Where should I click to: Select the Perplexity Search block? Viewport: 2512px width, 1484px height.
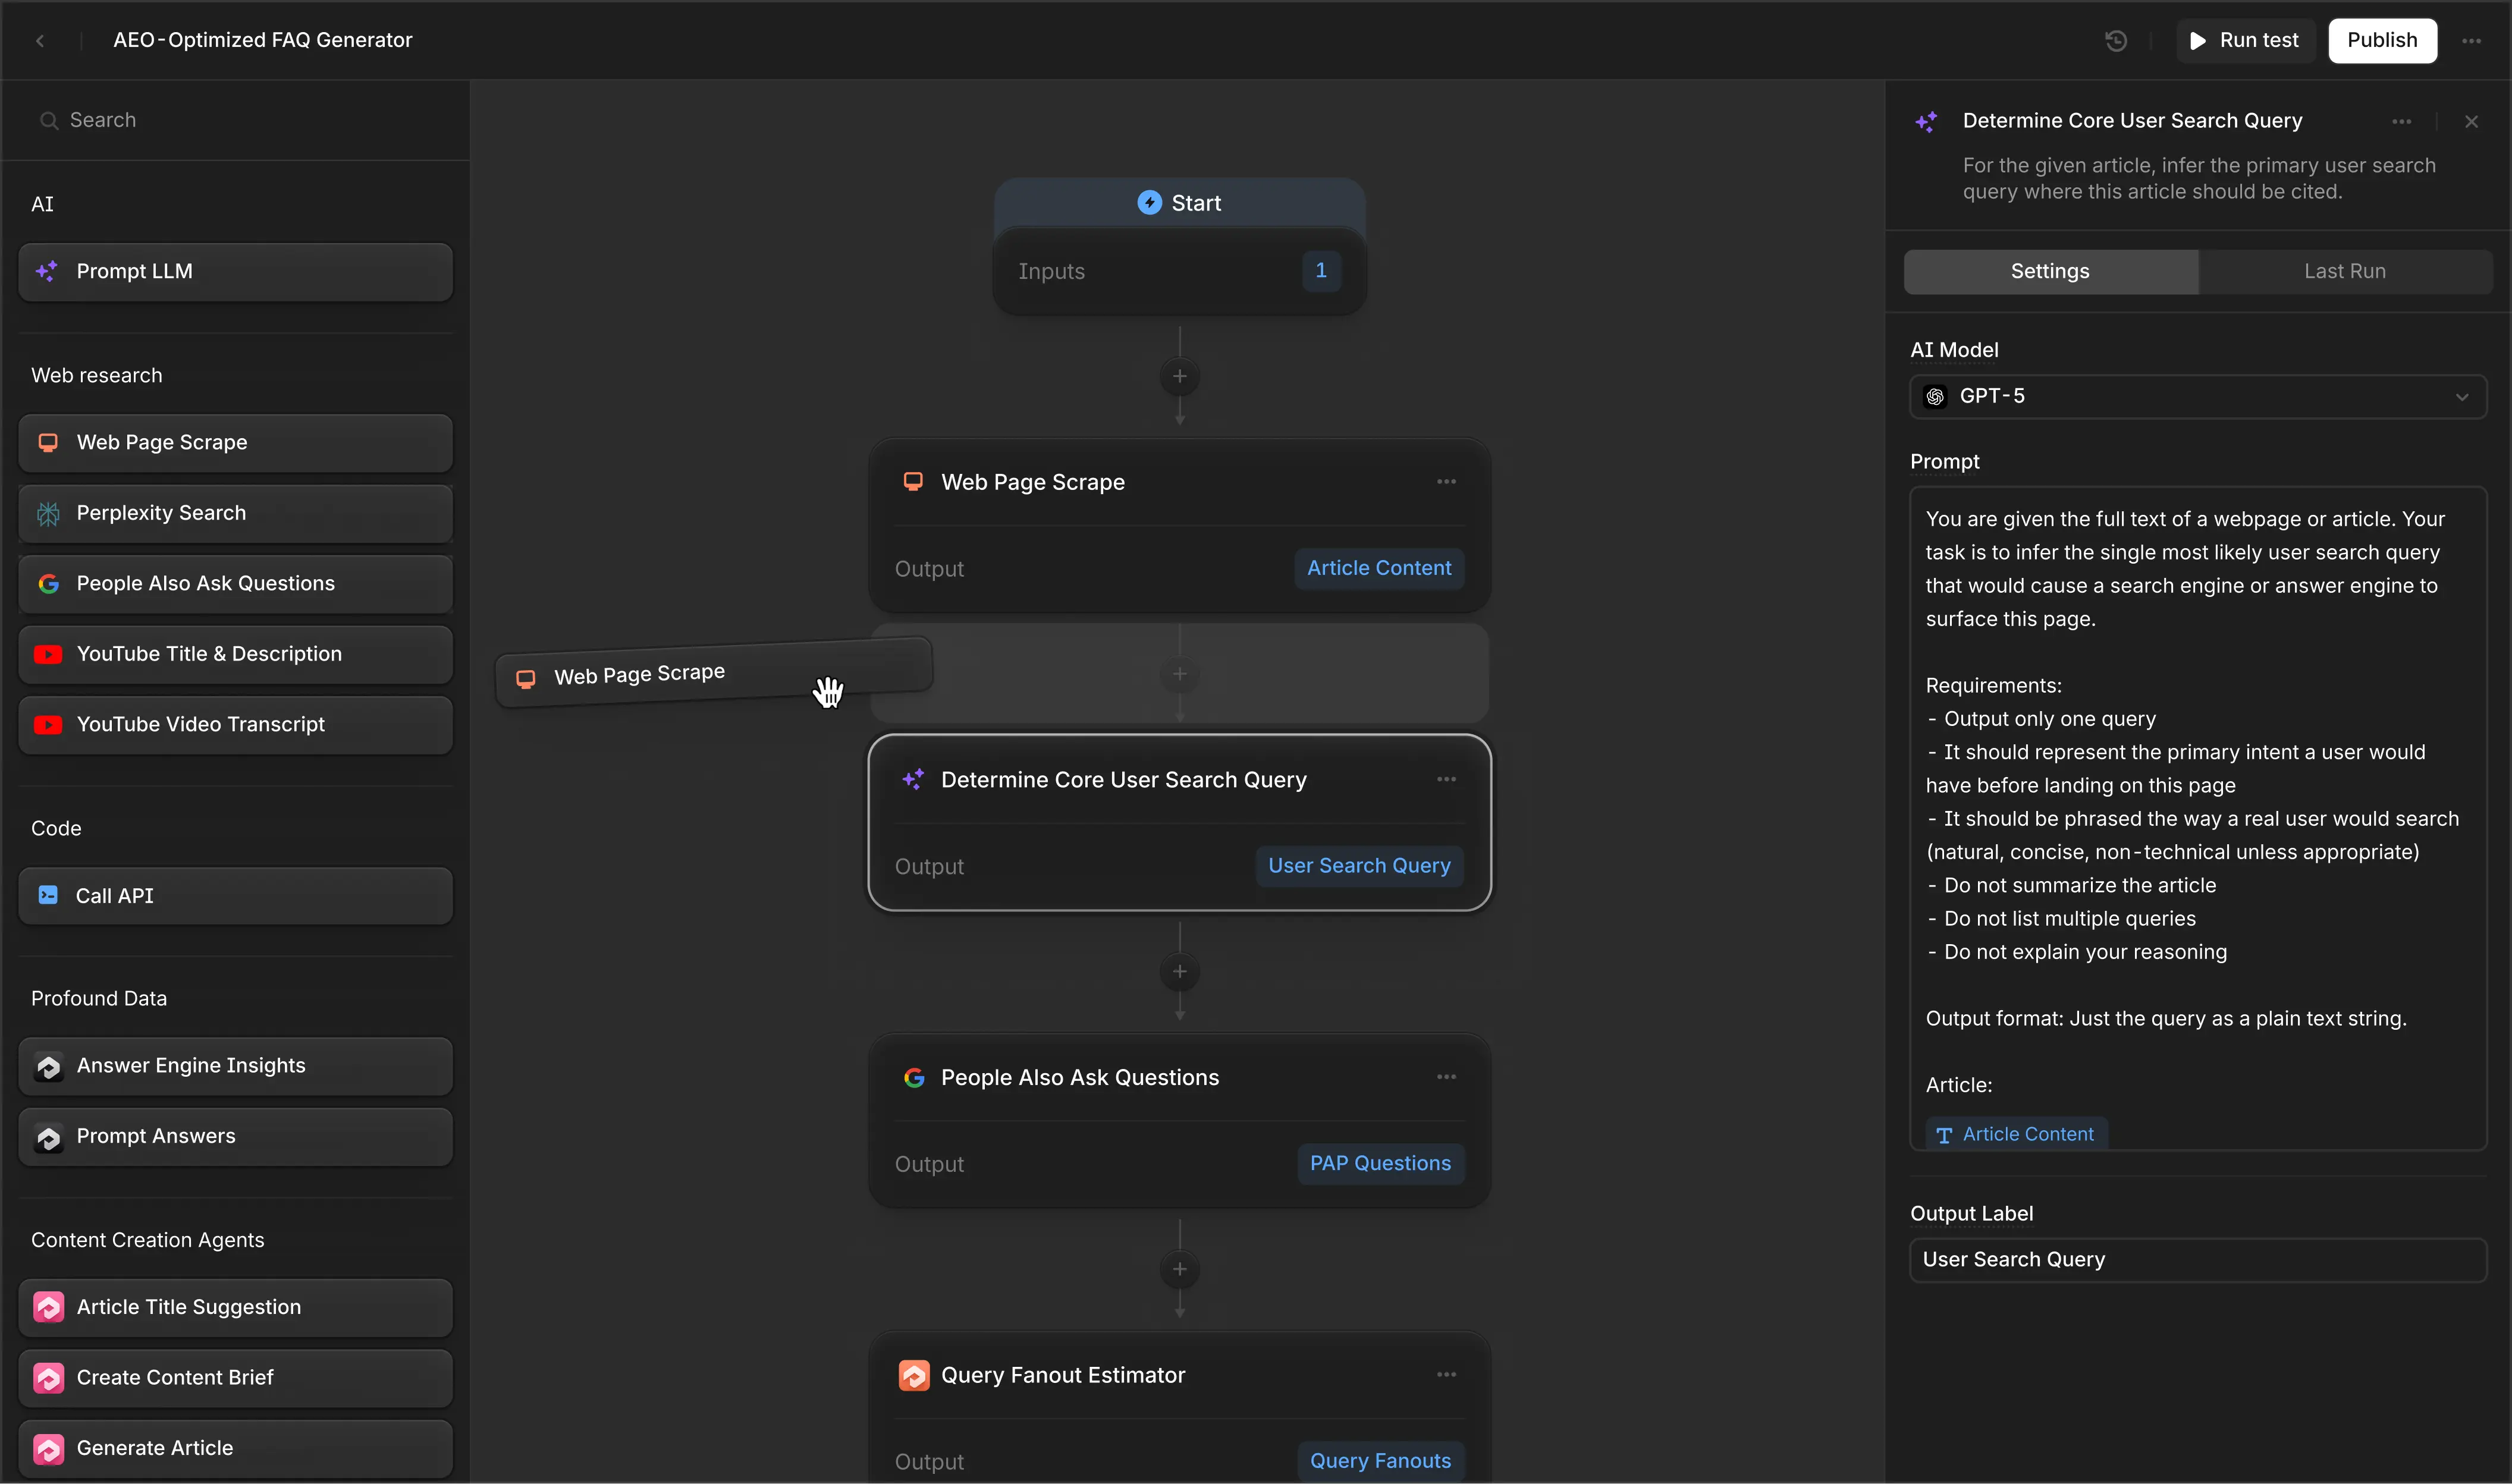(234, 512)
